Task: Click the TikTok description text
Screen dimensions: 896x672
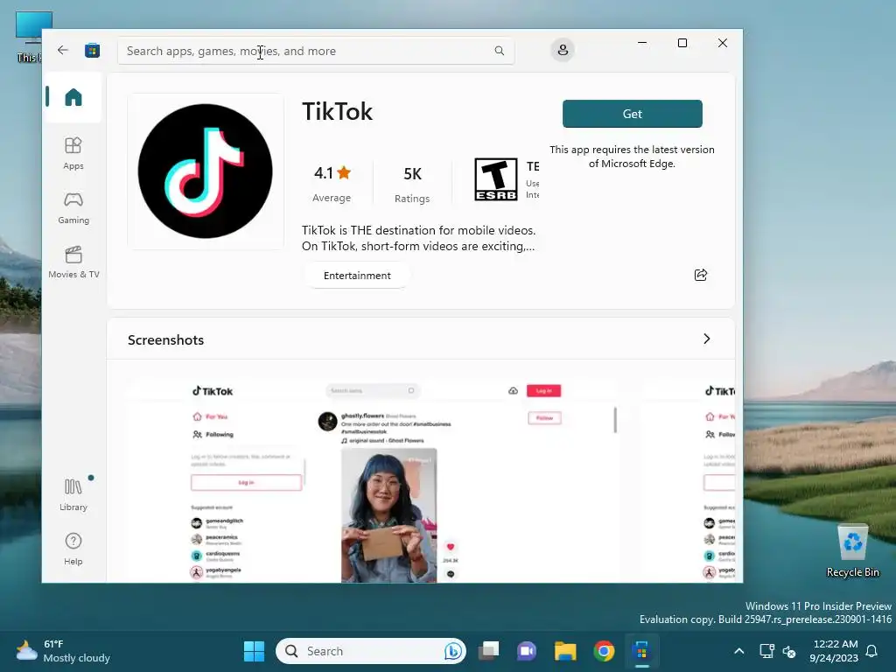Action: 418,238
